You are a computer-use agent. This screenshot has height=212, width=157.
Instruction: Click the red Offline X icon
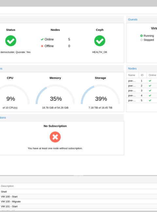click(x=42, y=46)
